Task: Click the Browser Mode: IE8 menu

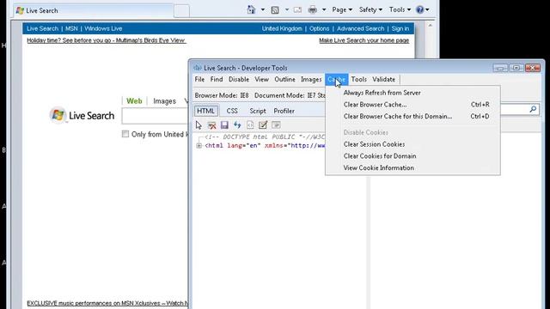Action: coord(222,95)
